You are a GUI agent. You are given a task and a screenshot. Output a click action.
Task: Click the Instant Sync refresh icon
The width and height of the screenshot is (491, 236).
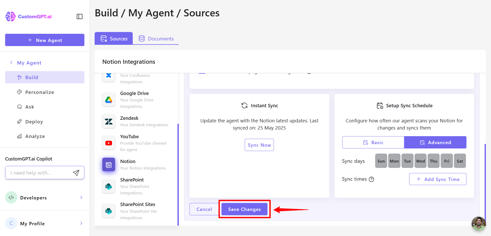pos(244,105)
